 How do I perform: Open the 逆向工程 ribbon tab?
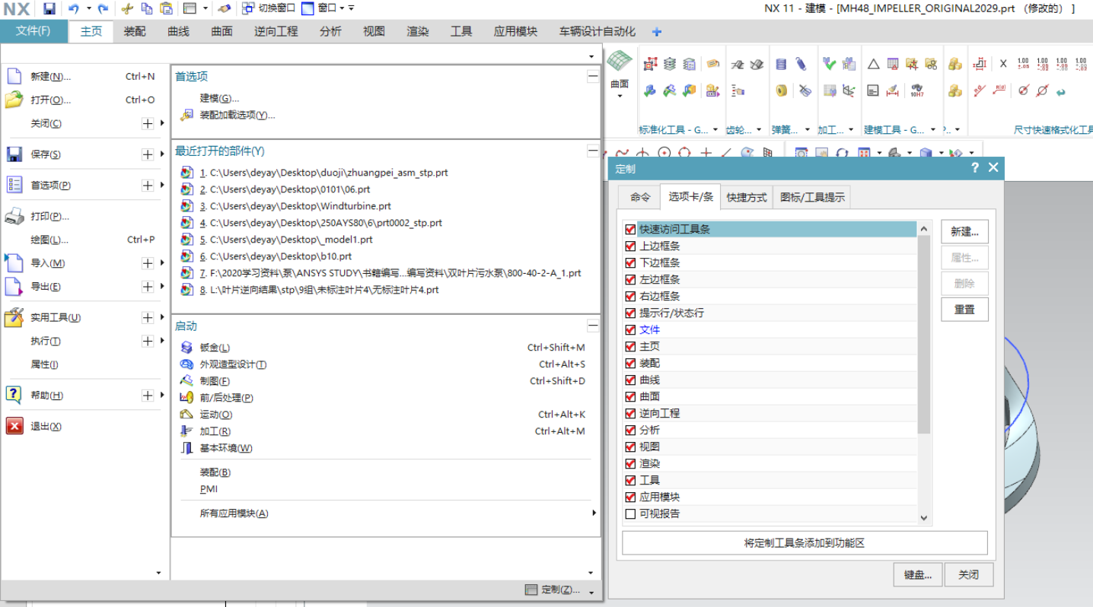[x=276, y=31]
